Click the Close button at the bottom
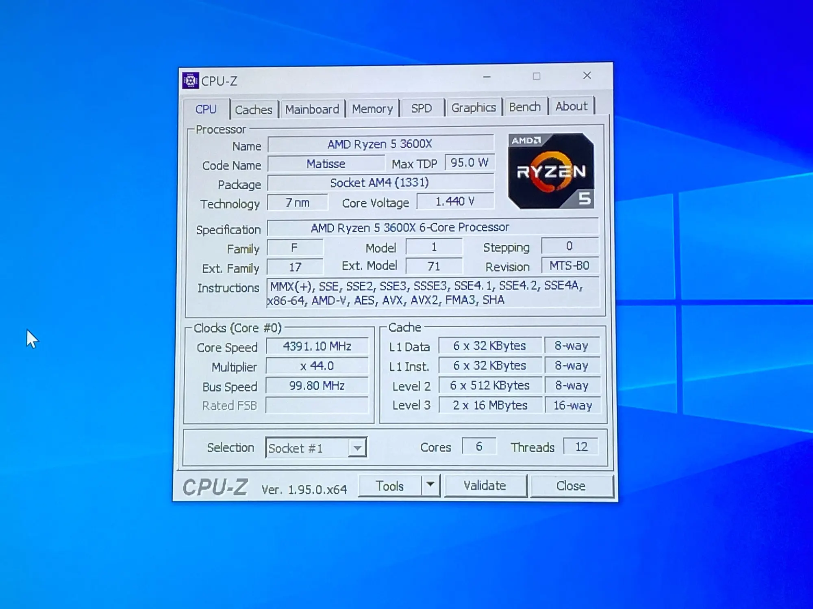Screen dimensions: 813x609 (x=571, y=486)
